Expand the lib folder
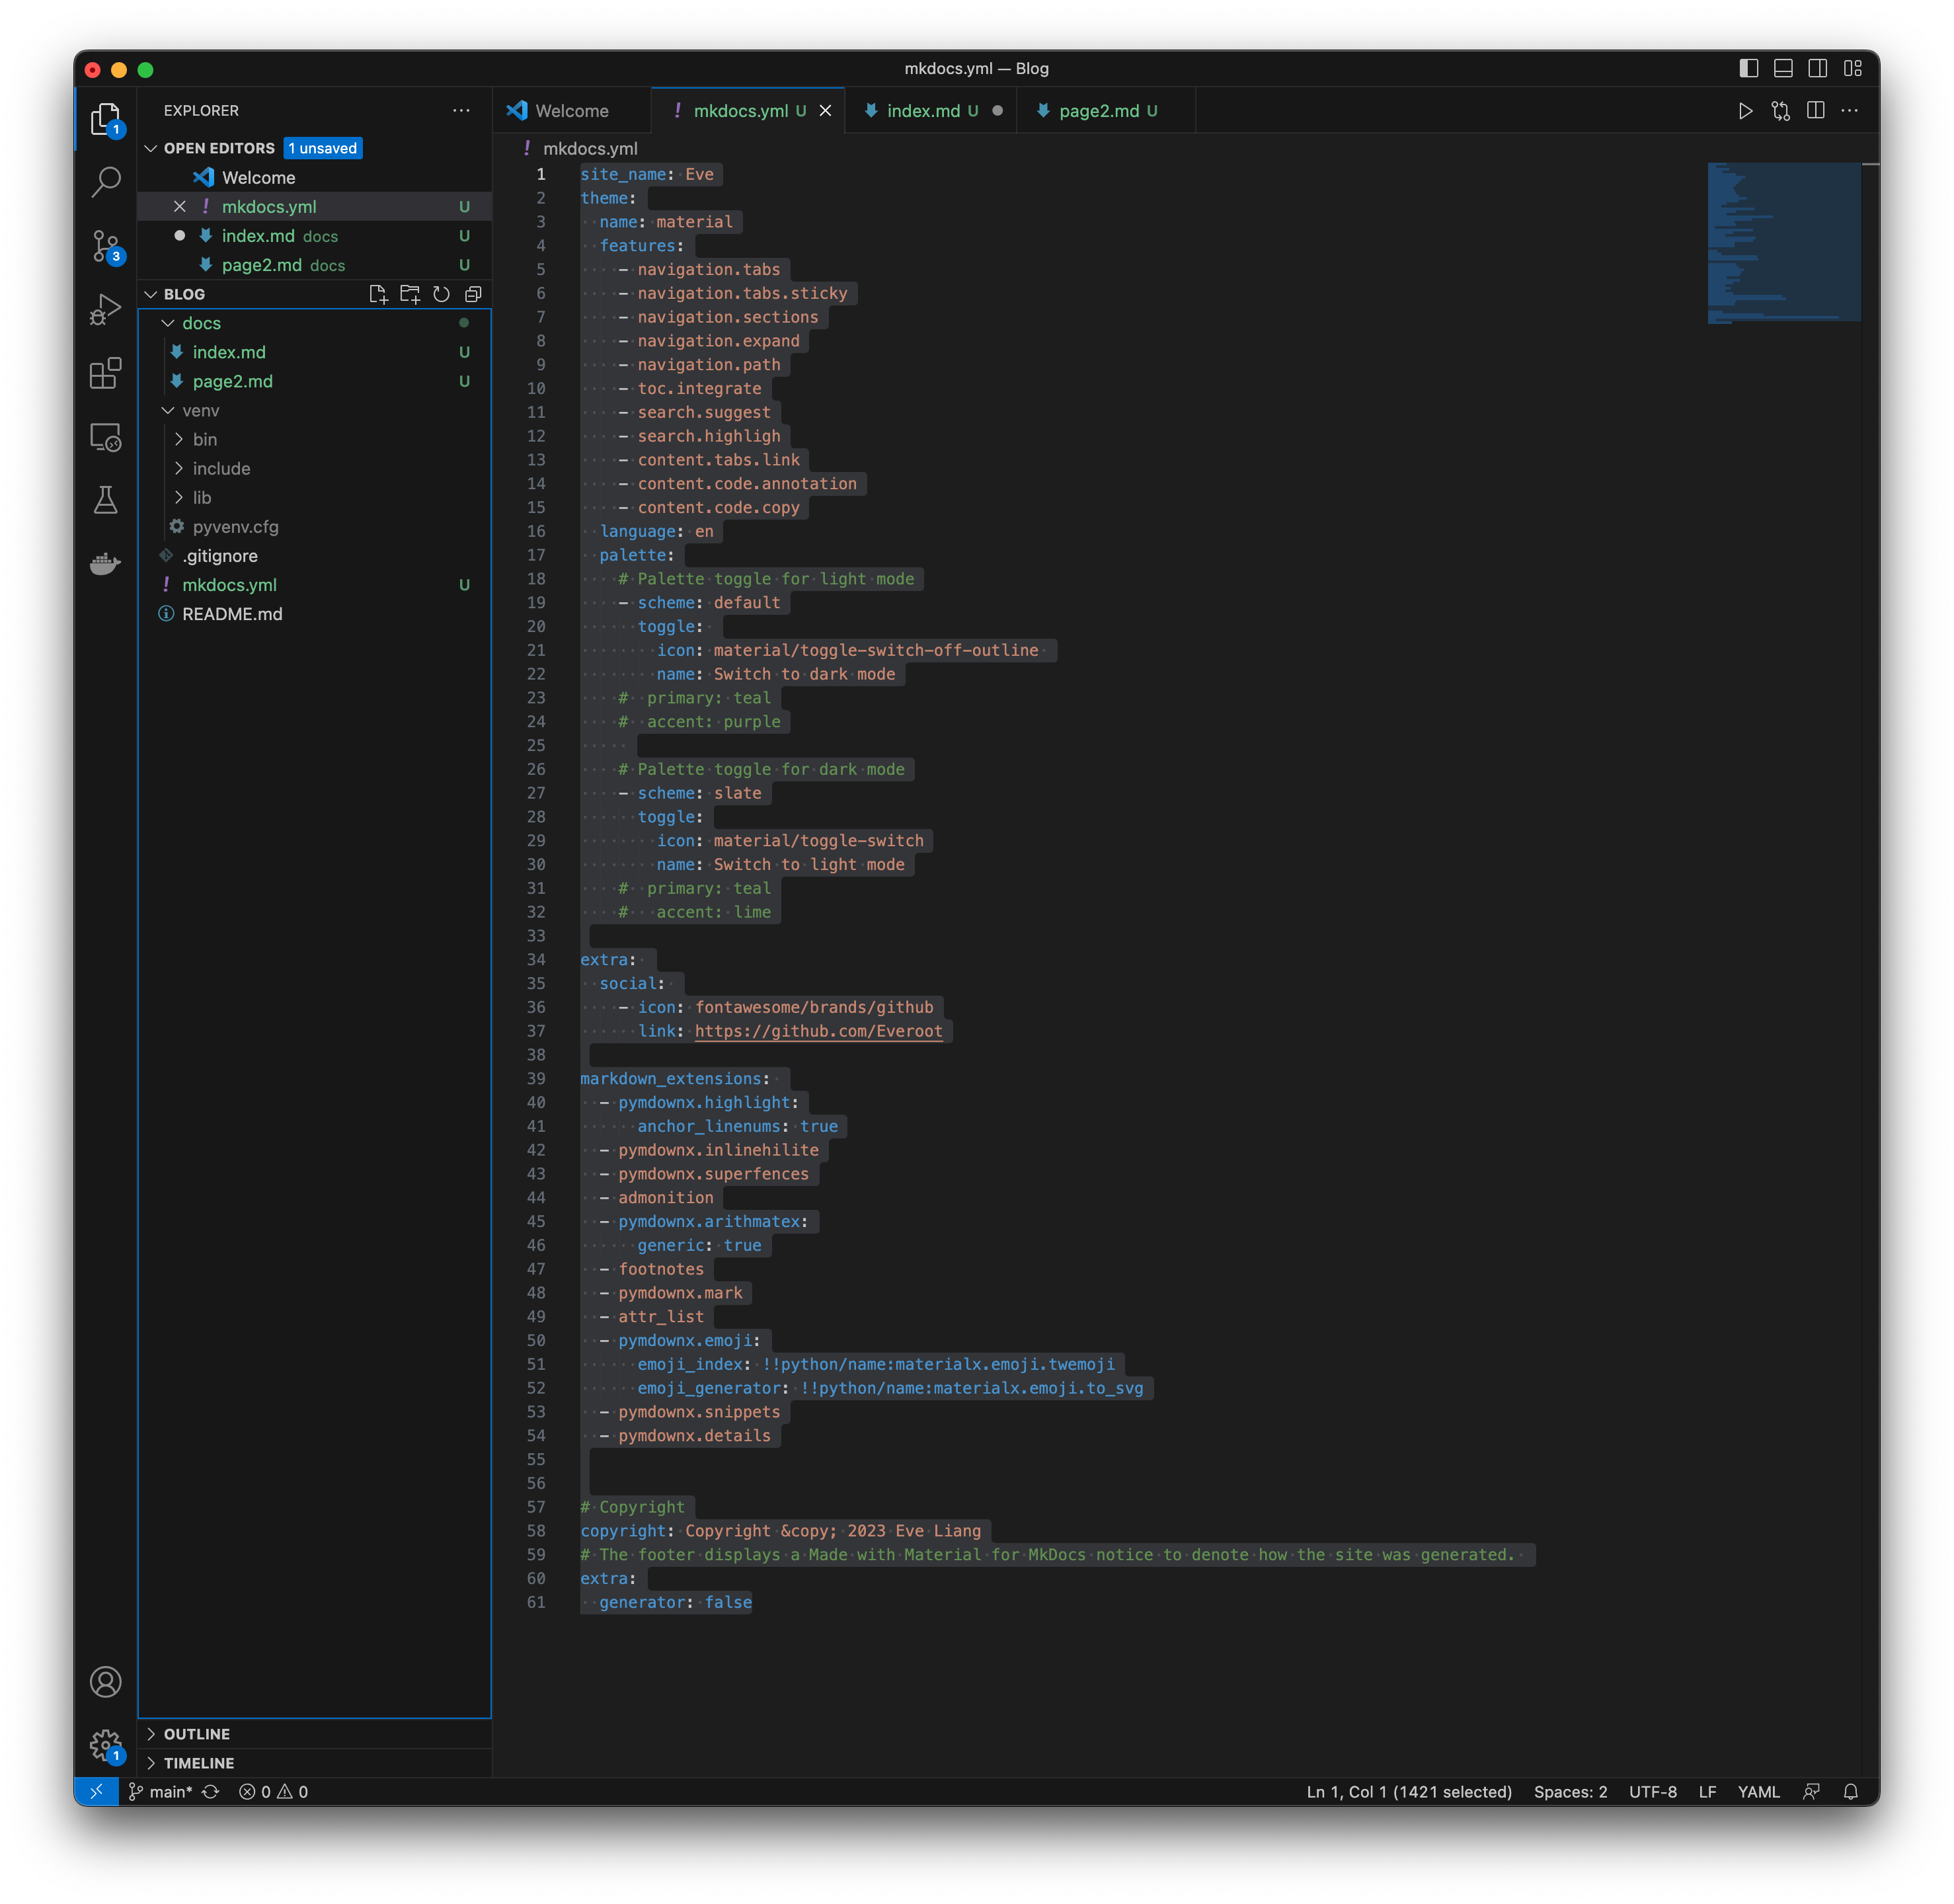Image resolution: width=1954 pixels, height=1904 pixels. [179, 497]
